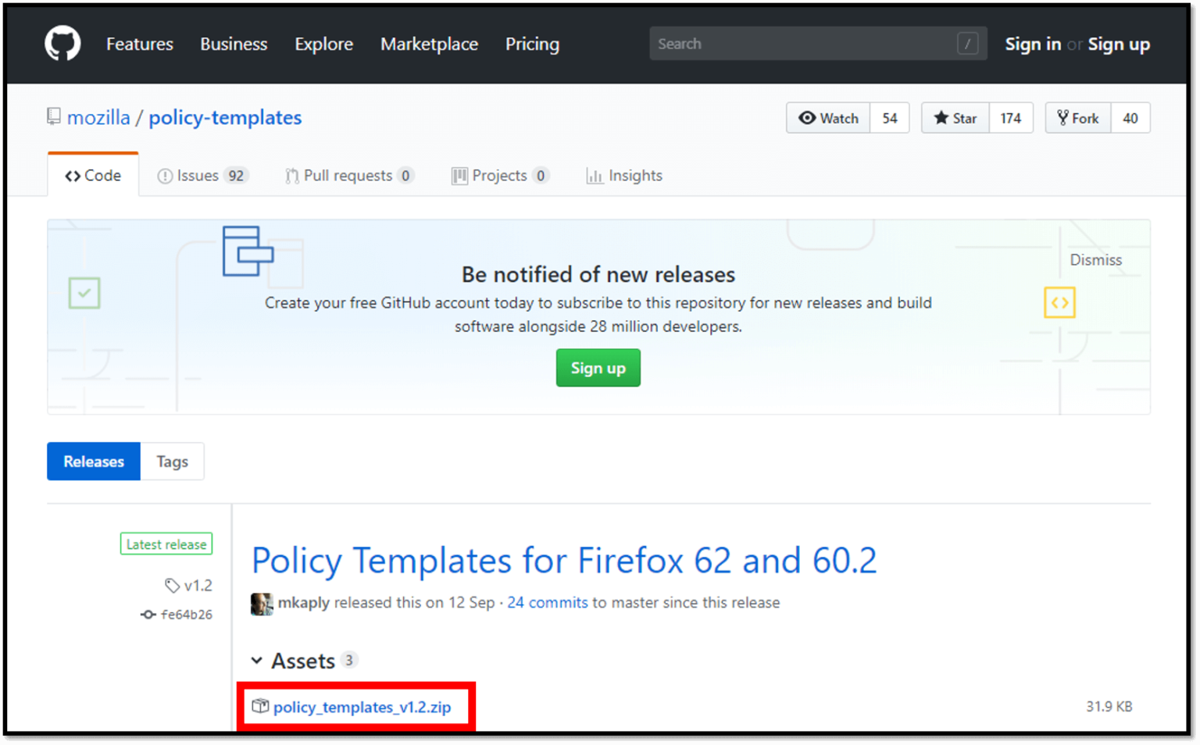Screen dimensions: 1200x745
Task: Select the Code tab
Action: (x=93, y=176)
